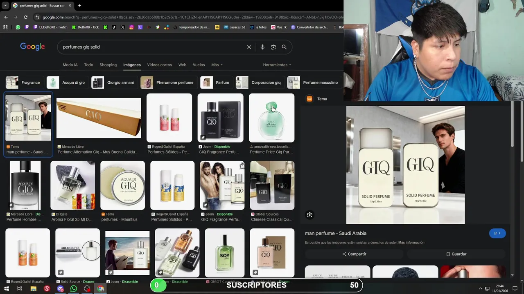524x294 pixels.
Task: Open the Más información link
Action: pyautogui.click(x=411, y=243)
